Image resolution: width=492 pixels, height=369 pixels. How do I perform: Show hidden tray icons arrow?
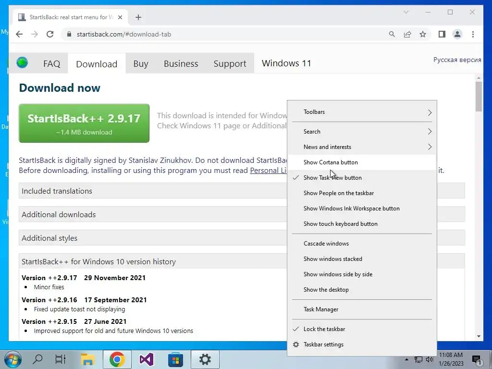[x=406, y=359]
